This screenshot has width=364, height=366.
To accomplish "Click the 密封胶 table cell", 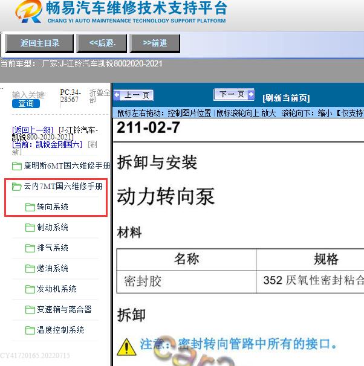I will click(186, 281).
